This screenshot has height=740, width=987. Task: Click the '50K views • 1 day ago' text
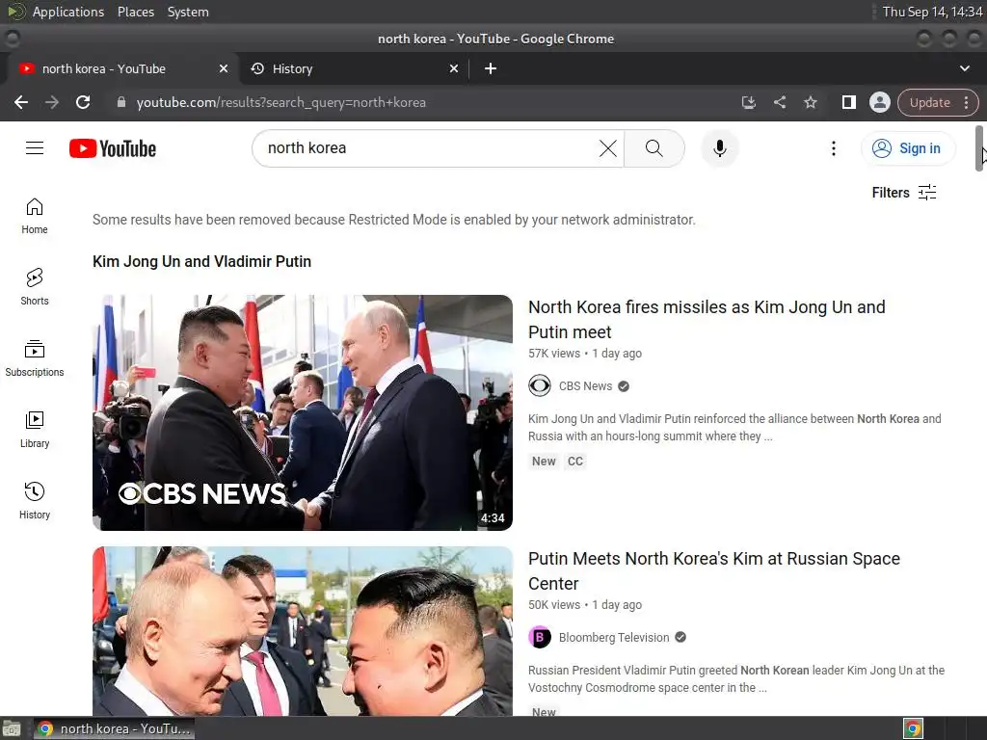click(x=585, y=605)
